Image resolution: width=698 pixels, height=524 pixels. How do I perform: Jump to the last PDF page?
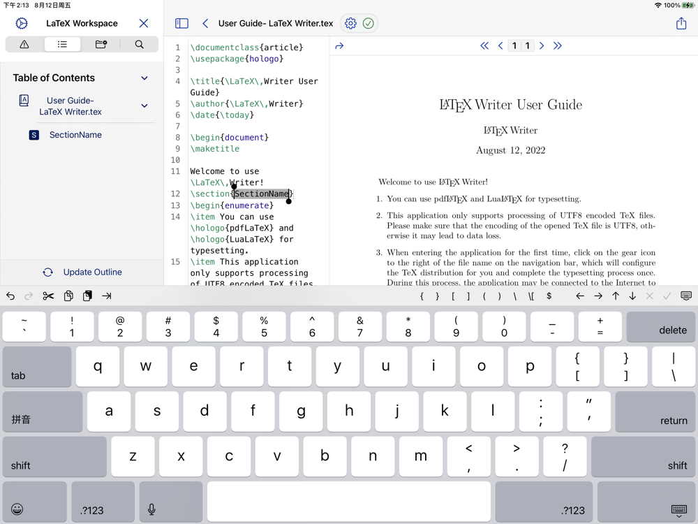(558, 45)
